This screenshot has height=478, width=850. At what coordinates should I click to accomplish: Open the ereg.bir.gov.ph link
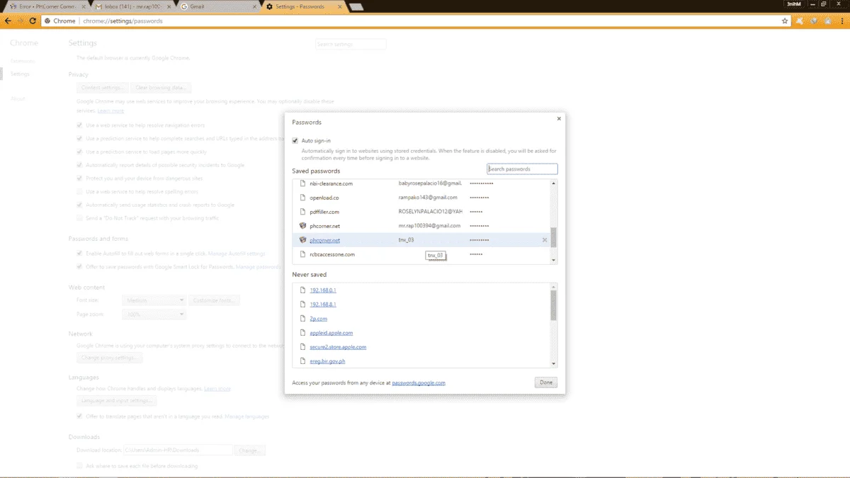[x=328, y=361]
